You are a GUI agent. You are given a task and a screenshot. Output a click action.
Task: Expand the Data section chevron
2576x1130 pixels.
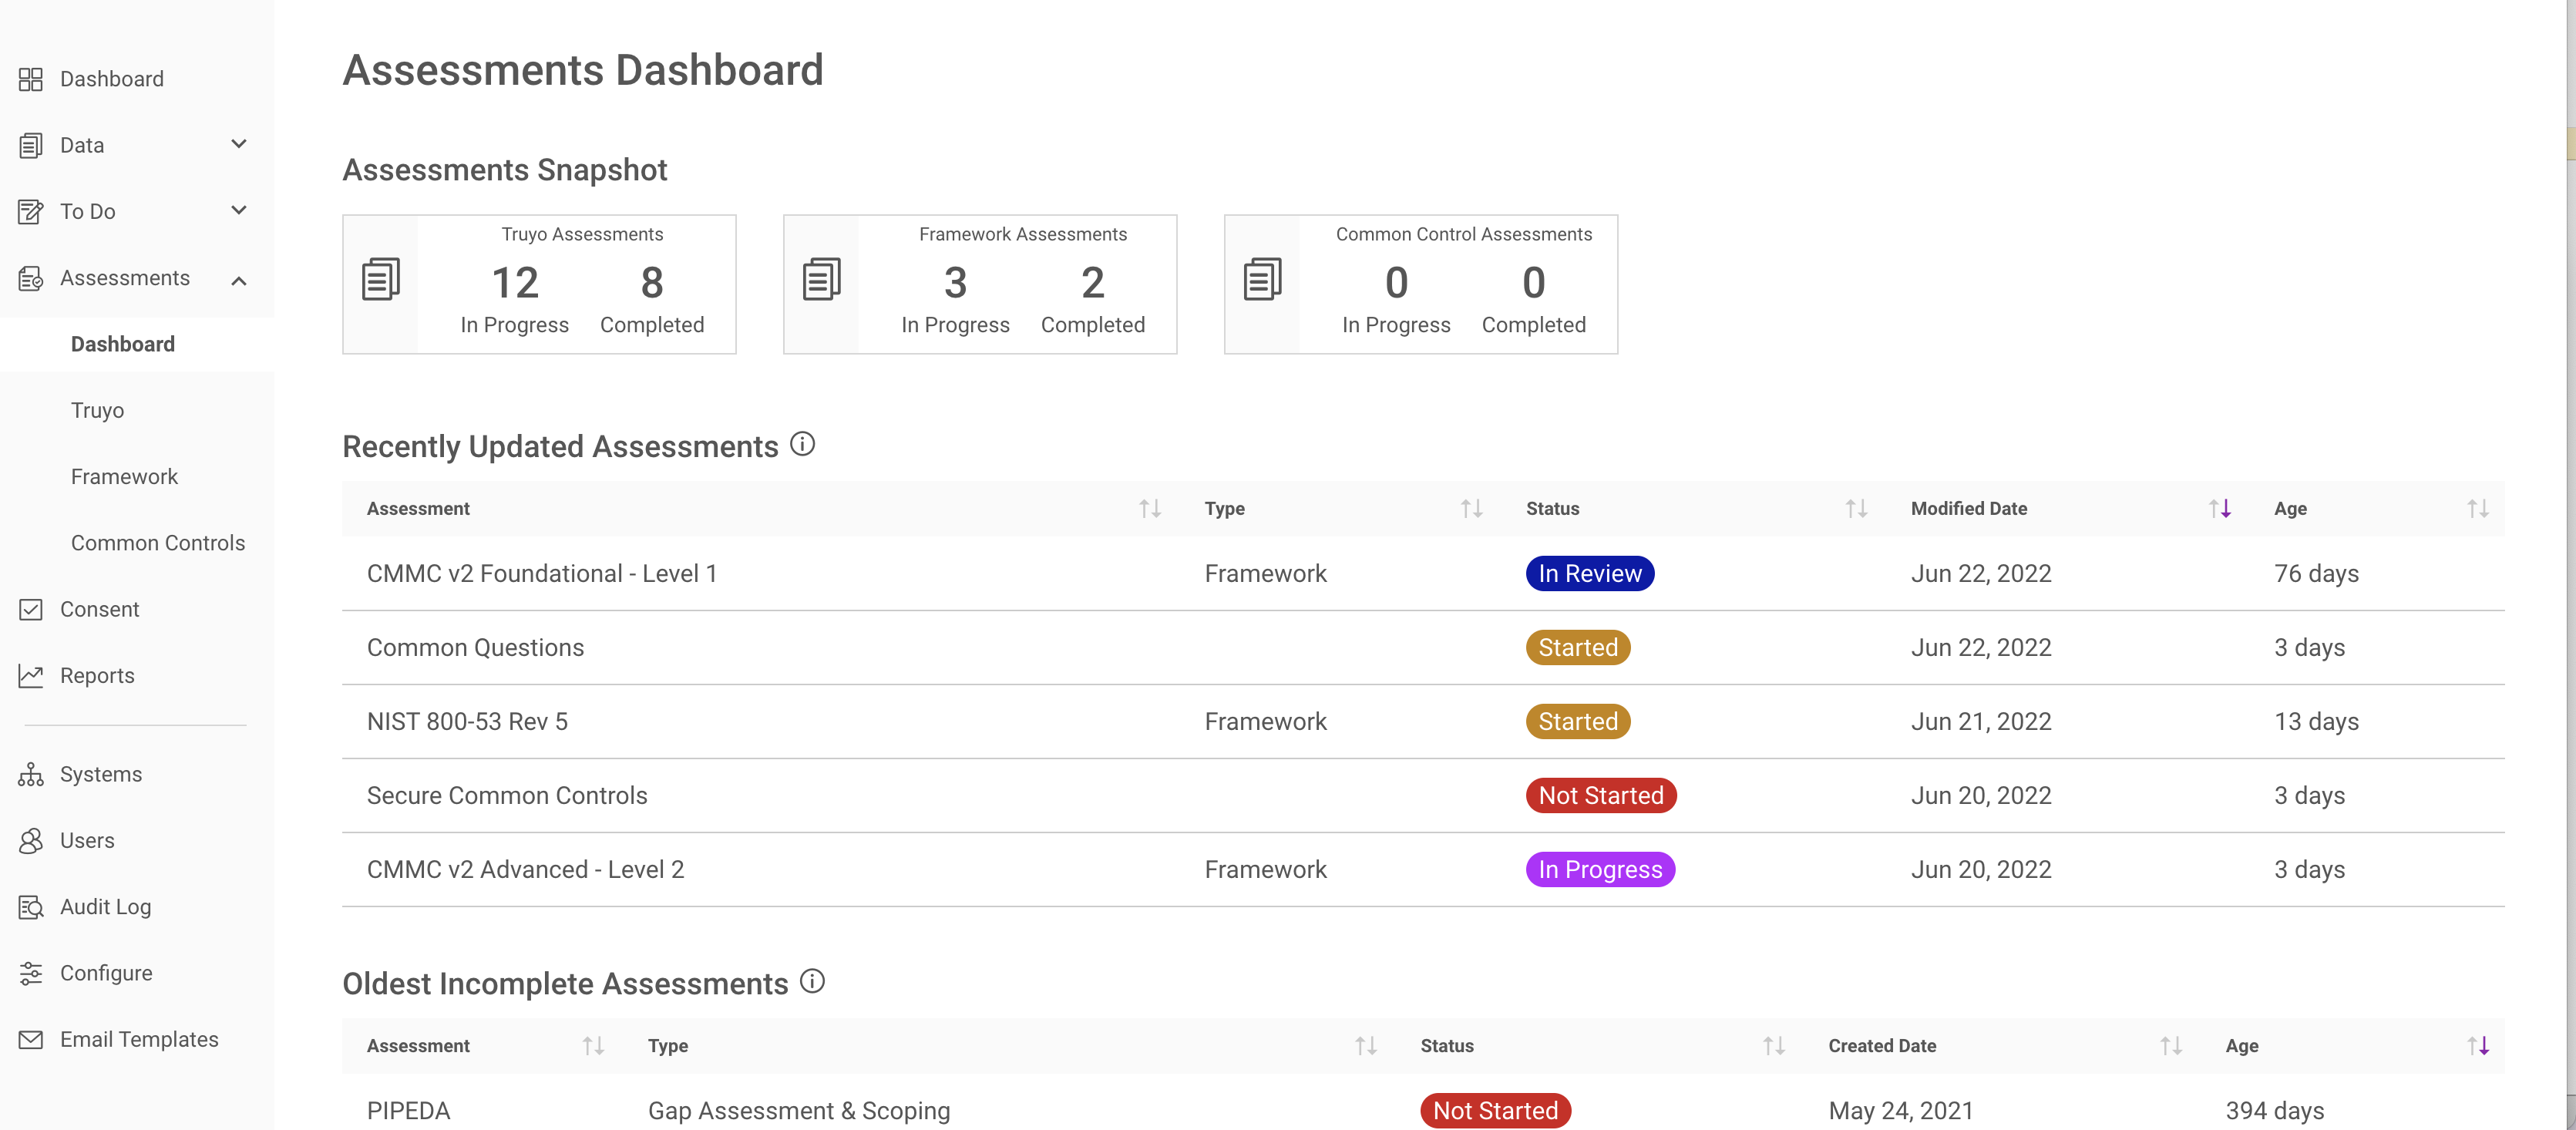tap(238, 144)
